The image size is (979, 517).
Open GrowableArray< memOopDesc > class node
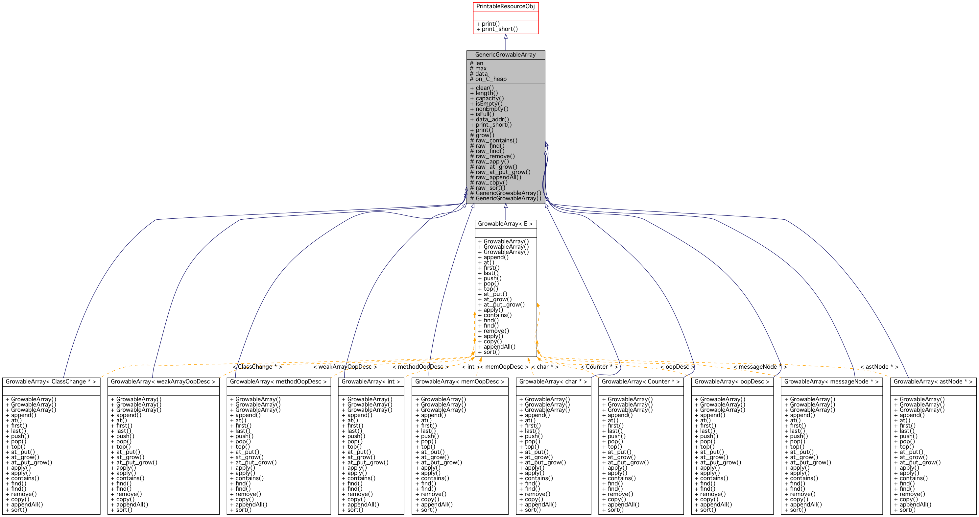(460, 382)
